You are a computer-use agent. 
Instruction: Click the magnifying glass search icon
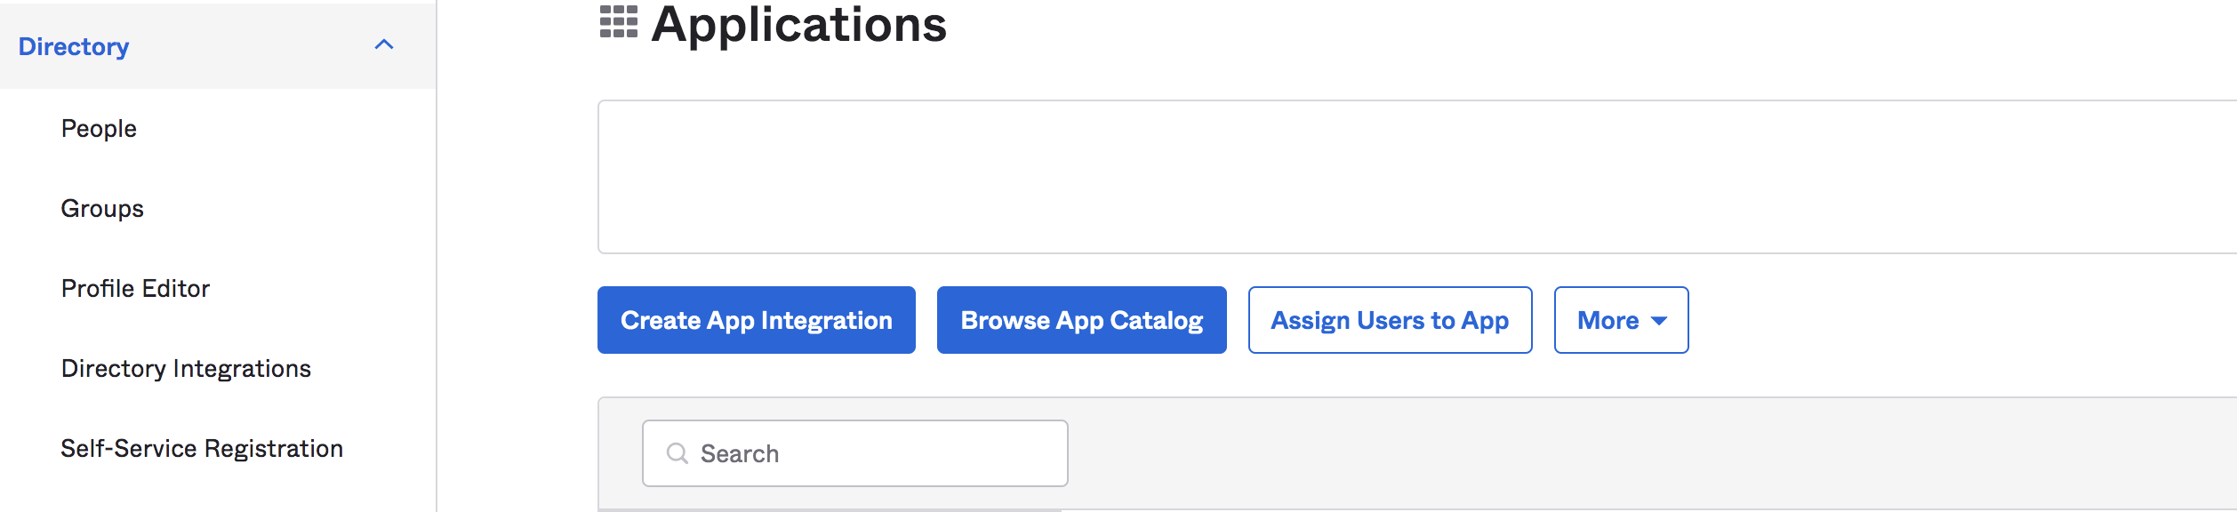(677, 453)
